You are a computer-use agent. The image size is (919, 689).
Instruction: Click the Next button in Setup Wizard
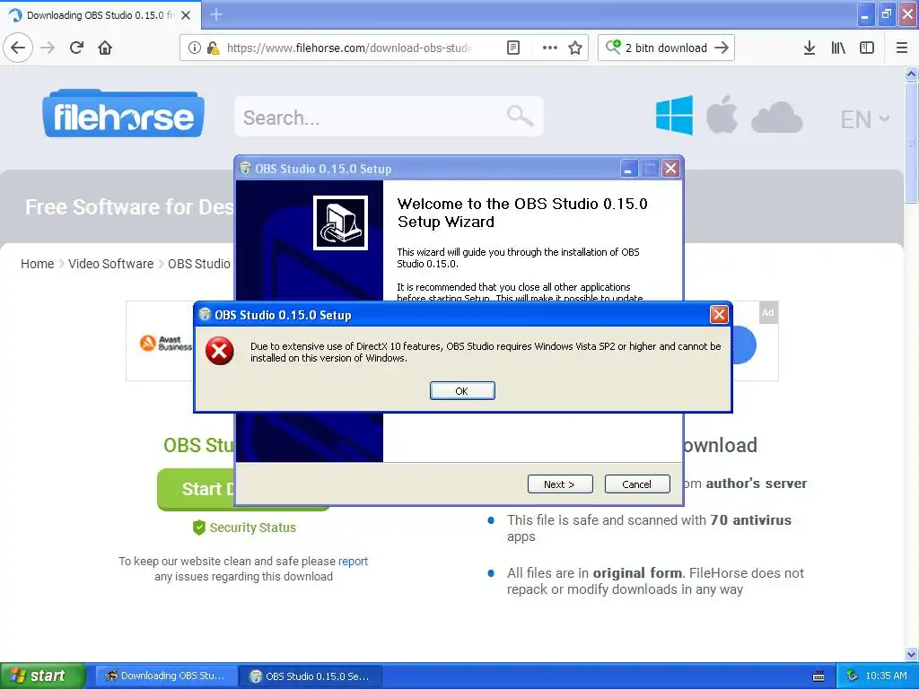click(x=560, y=484)
